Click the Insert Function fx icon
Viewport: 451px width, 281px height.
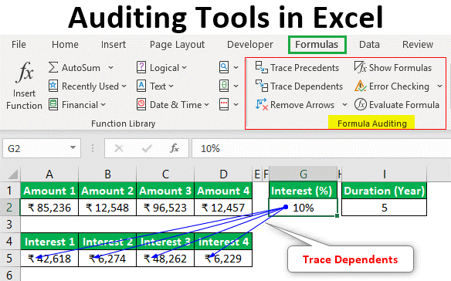tap(25, 73)
